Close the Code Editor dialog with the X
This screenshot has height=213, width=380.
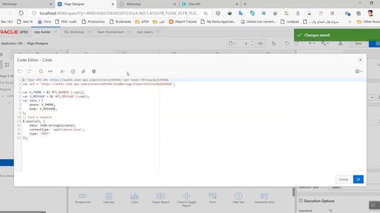coord(360,60)
